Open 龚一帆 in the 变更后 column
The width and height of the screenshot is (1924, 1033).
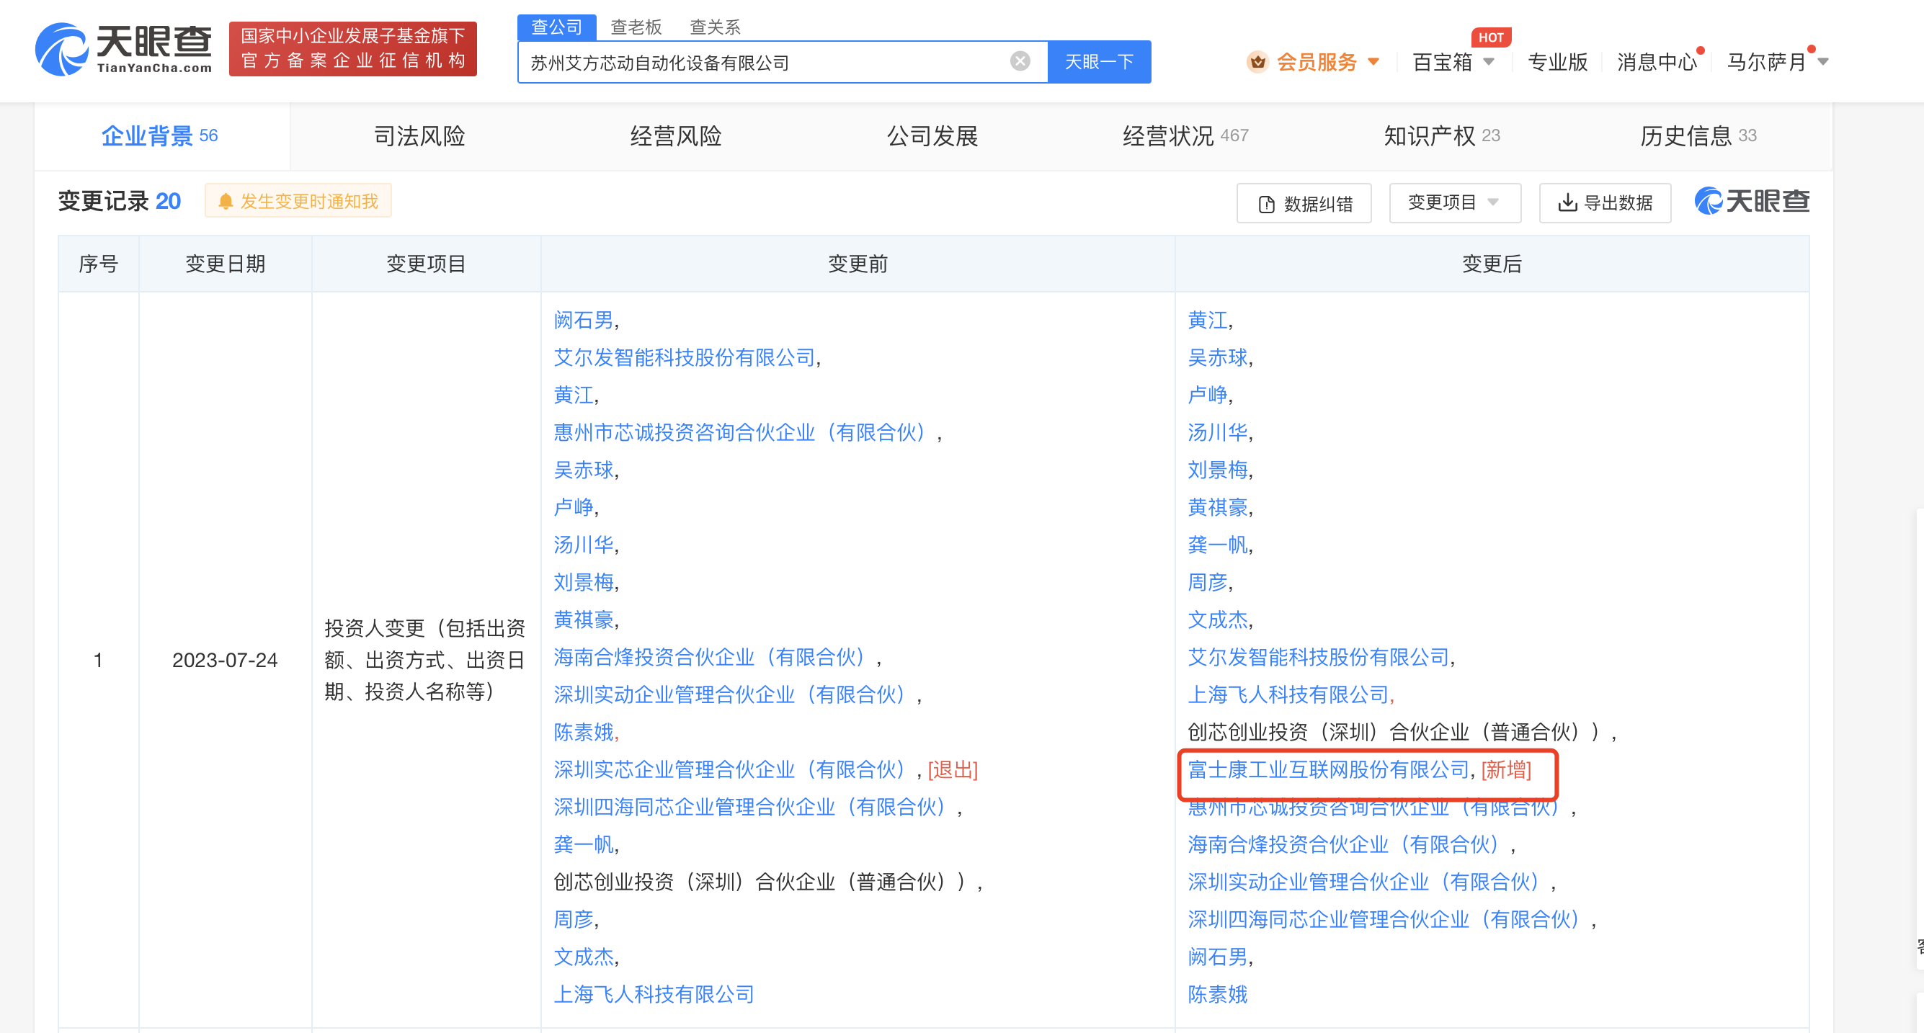(1217, 545)
